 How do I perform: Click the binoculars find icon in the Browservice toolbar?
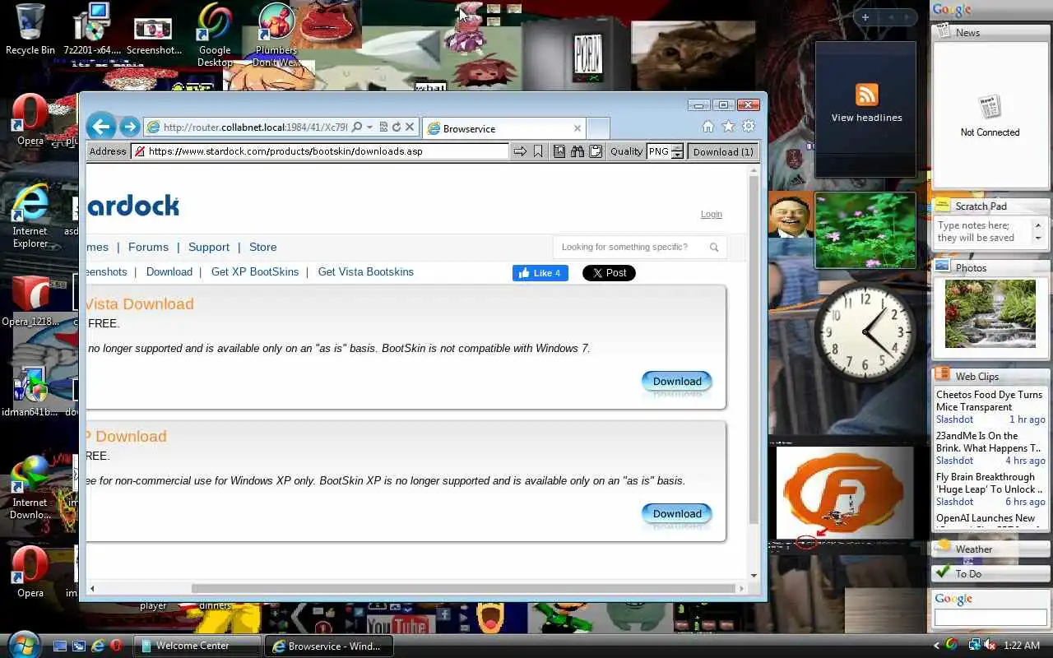tap(578, 151)
